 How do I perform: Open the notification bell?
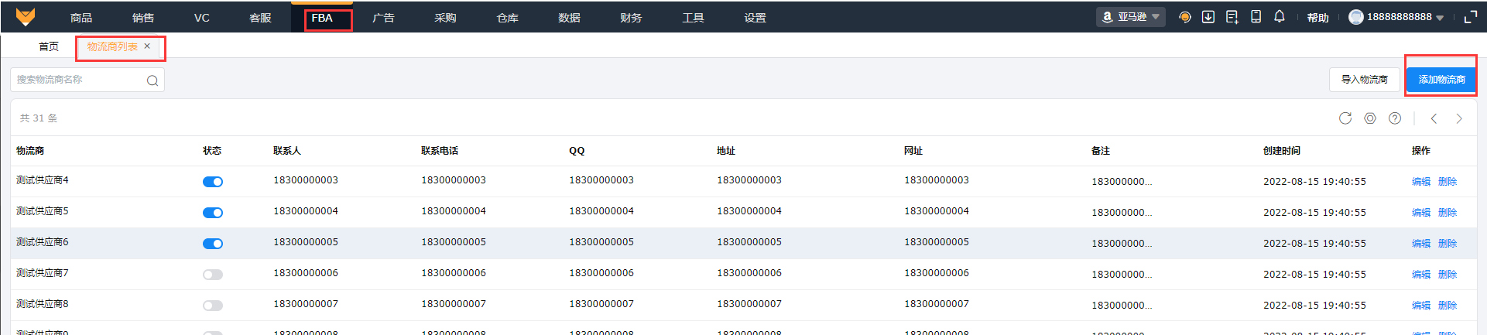1280,16
